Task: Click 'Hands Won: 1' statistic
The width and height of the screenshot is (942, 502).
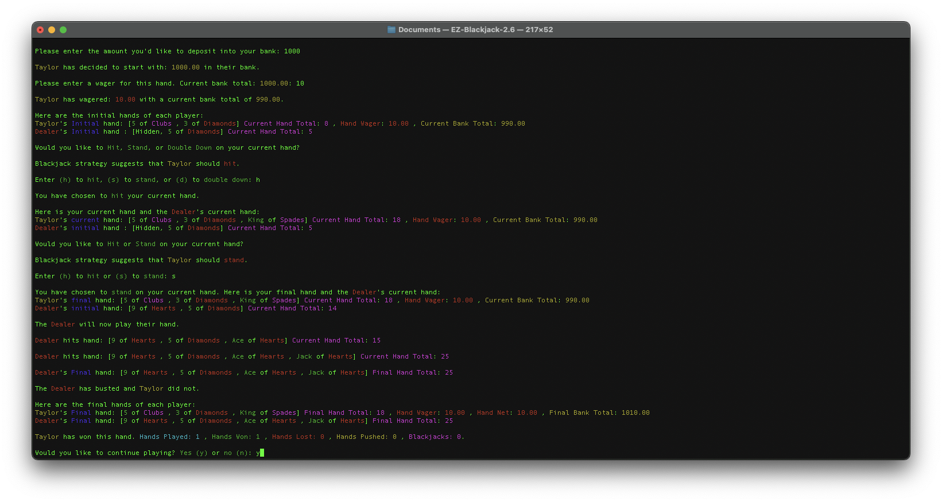Action: point(236,437)
